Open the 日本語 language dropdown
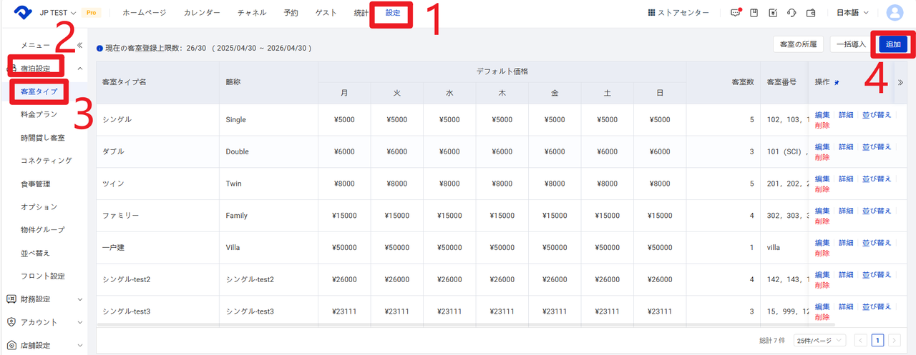The width and height of the screenshot is (916, 355). tap(852, 13)
